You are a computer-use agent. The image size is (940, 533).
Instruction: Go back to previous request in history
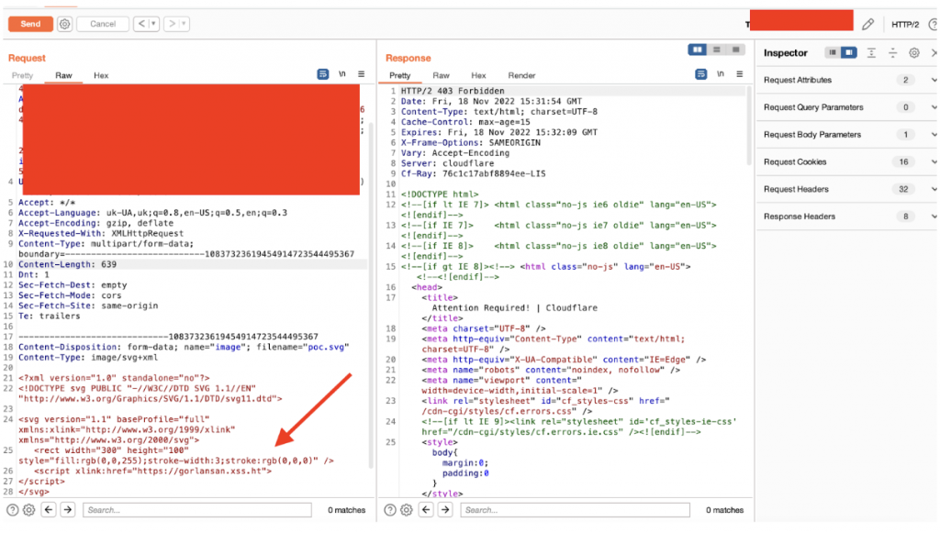[x=141, y=24]
